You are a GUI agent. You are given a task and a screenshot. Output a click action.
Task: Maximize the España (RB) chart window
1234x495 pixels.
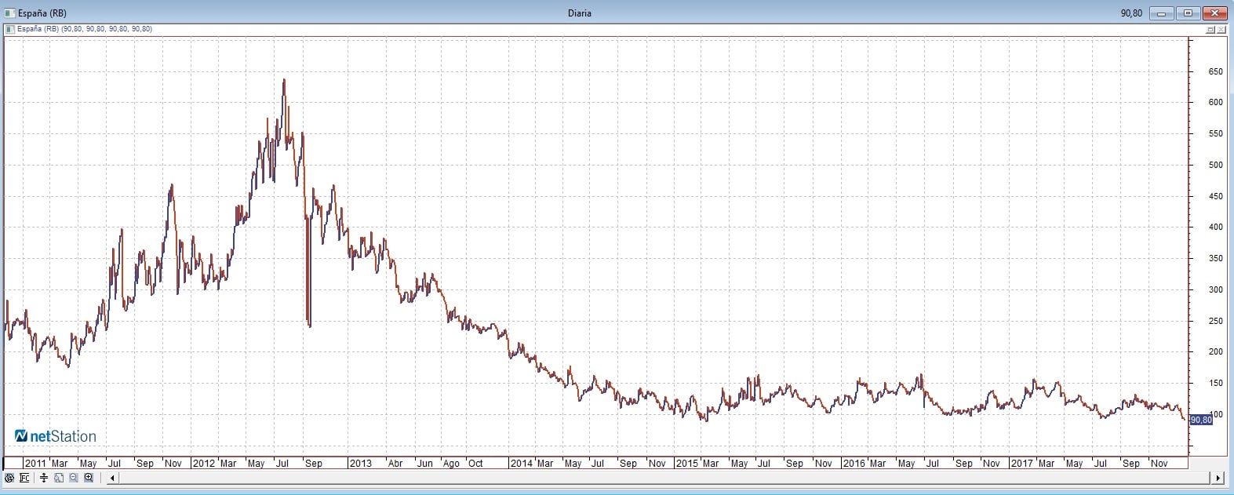(x=1188, y=13)
